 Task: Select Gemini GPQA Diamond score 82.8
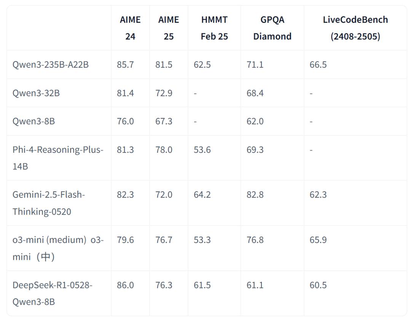(x=255, y=195)
